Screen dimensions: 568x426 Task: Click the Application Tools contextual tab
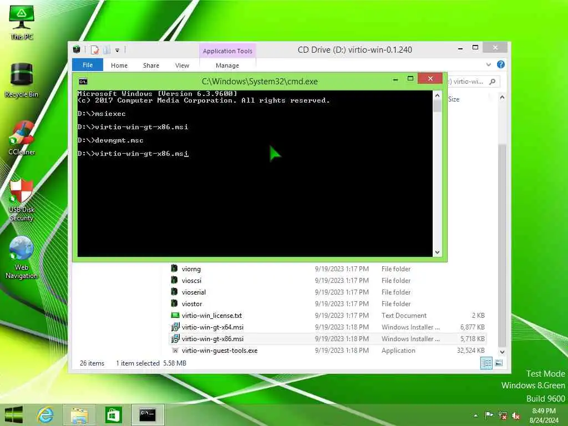[x=227, y=51]
